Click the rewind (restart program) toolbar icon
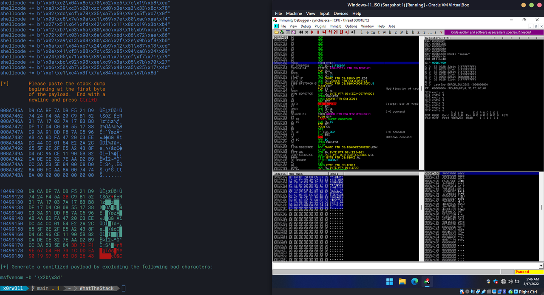 click(301, 32)
